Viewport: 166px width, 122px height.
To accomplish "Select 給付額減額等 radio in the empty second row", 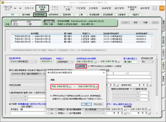I will point(68,113).
